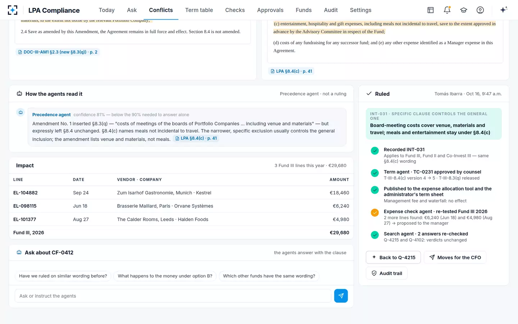Open DOC-III-AM1 §2.3 source citation

(58, 52)
